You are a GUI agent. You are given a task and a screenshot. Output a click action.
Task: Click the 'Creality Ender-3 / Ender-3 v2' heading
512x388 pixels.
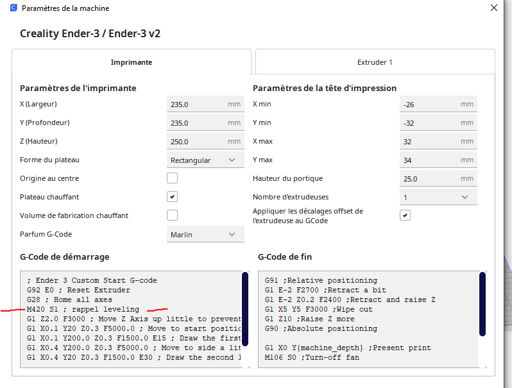click(90, 33)
